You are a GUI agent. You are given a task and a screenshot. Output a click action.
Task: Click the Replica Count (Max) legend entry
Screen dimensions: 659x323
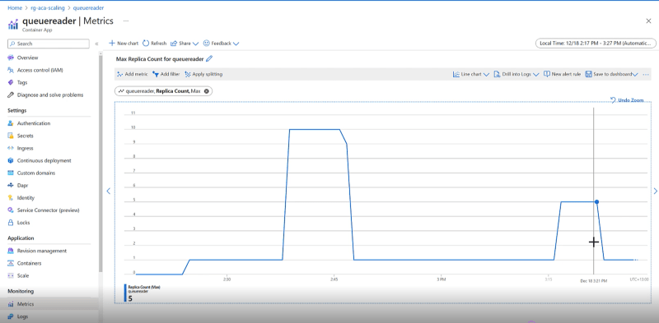[x=143, y=293]
